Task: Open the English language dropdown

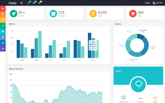Action: [x=147, y=3]
